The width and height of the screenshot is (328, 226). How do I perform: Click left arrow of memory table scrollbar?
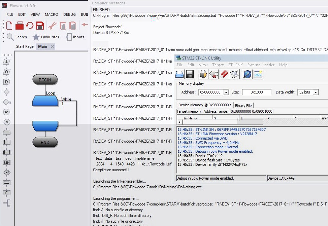179,122
